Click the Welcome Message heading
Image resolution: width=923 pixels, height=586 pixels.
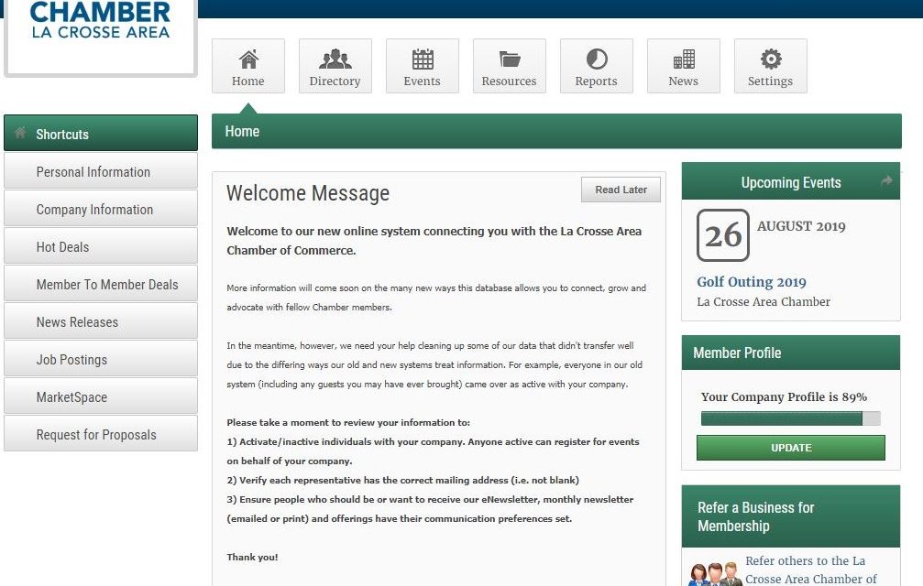(308, 193)
